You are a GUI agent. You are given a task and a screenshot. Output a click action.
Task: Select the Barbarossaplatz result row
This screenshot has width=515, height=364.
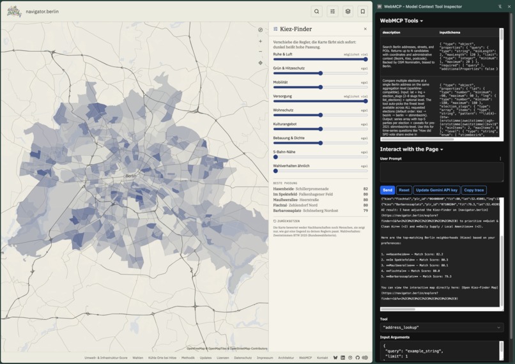click(320, 211)
